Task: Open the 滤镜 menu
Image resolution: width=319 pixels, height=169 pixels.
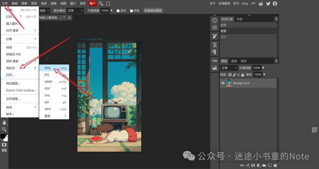Action: [x=53, y=4]
